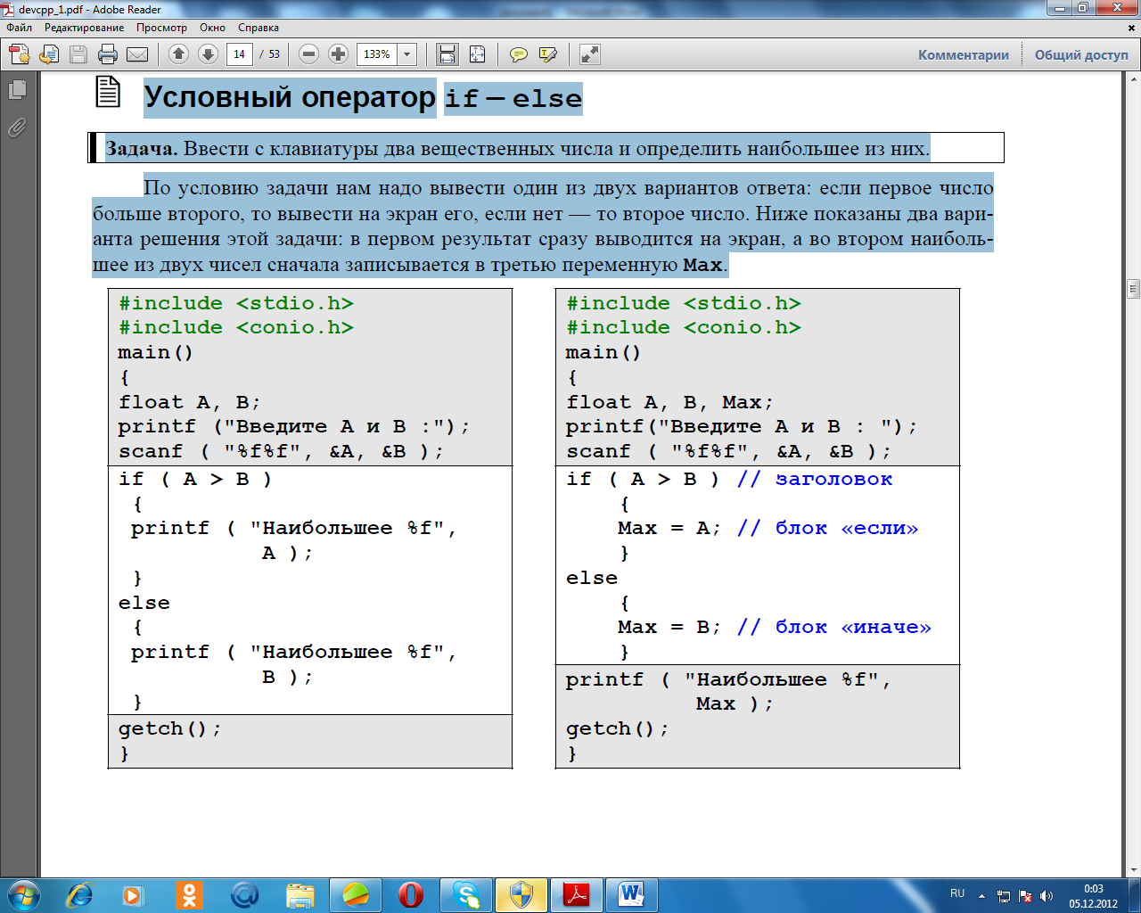Image resolution: width=1141 pixels, height=913 pixels.
Task: Select the highlight text tool
Action: tap(548, 54)
